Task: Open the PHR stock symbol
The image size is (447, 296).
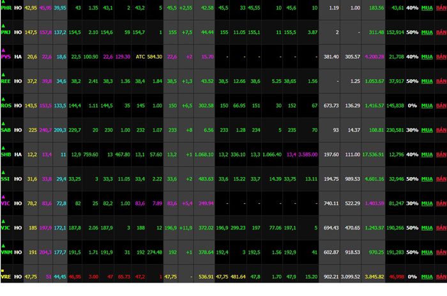Action: coord(6,8)
